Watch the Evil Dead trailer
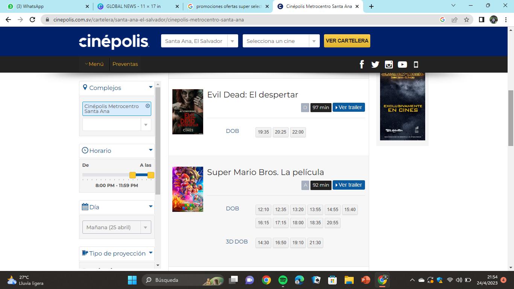Image resolution: width=514 pixels, height=289 pixels. 349,107
